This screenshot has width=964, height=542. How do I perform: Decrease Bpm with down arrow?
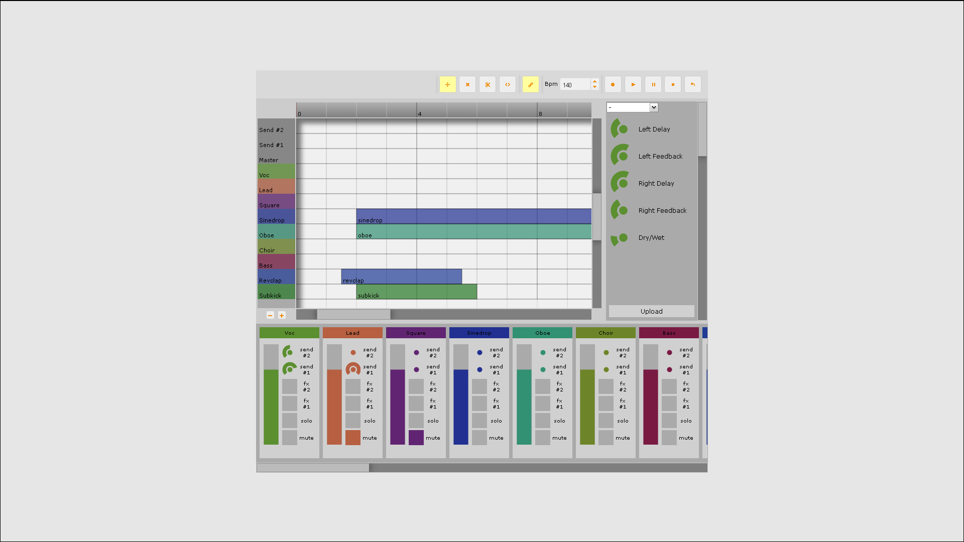(595, 87)
